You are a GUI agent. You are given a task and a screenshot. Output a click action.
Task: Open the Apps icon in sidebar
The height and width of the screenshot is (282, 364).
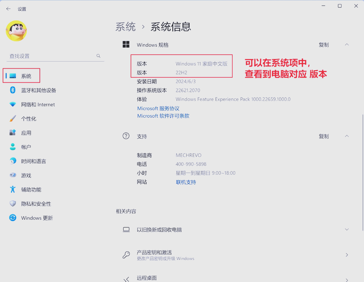[x=13, y=133]
